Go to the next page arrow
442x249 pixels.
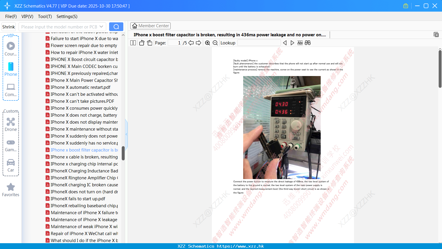click(199, 43)
